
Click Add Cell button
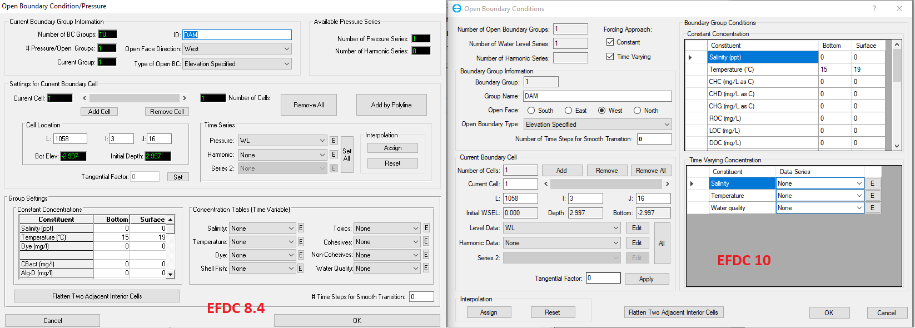coord(99,112)
